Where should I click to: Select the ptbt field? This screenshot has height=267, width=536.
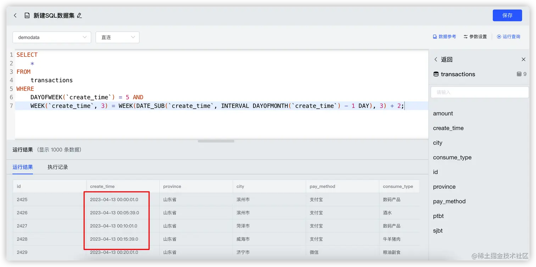(x=439, y=216)
